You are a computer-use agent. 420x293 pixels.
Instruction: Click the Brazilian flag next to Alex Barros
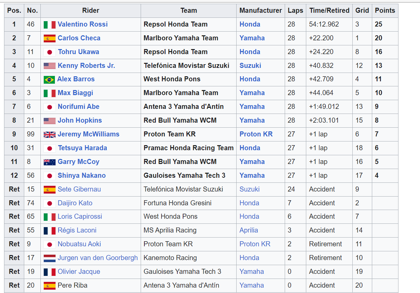pyautogui.click(x=49, y=79)
